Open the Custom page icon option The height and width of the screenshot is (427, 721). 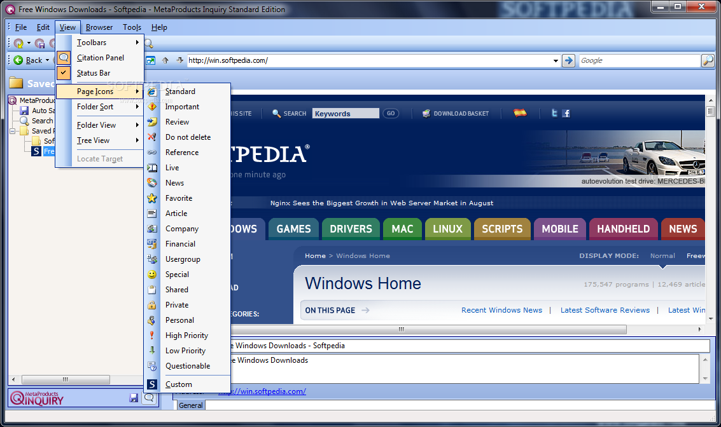(x=187, y=384)
